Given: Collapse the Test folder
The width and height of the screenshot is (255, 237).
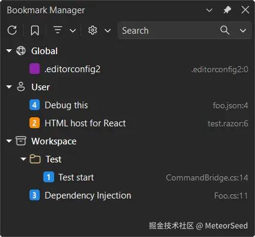Looking at the screenshot, I should 23,159.
